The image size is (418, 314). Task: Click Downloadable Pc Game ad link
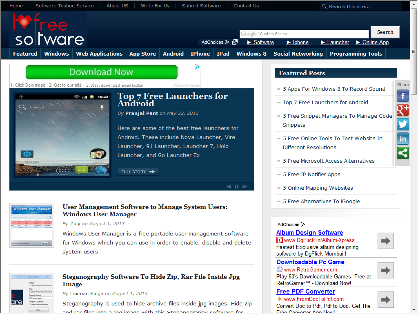coord(310,262)
